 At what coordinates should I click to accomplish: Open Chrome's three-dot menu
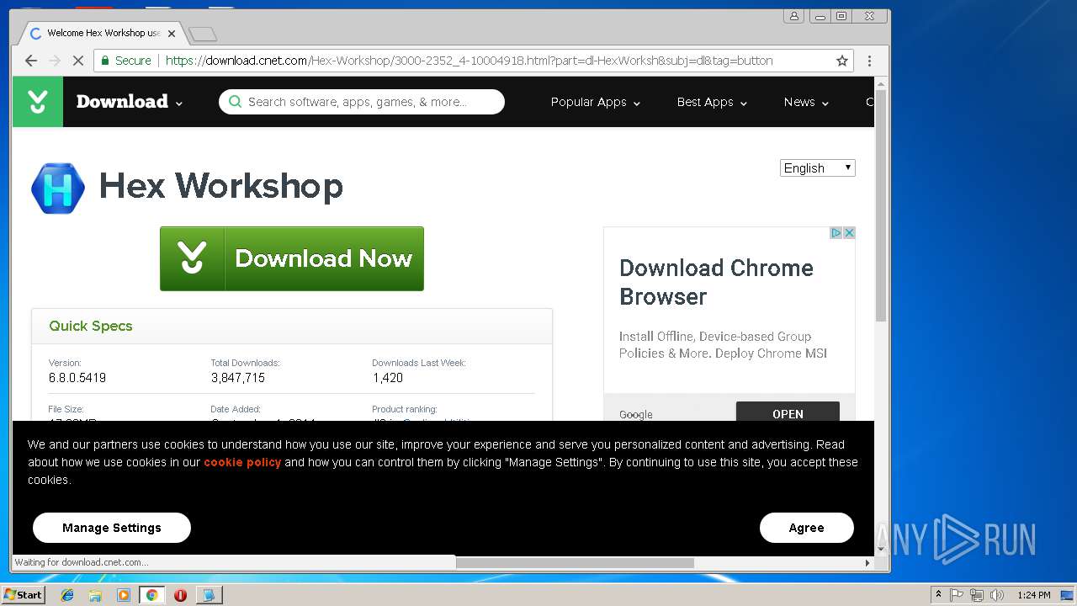click(869, 61)
